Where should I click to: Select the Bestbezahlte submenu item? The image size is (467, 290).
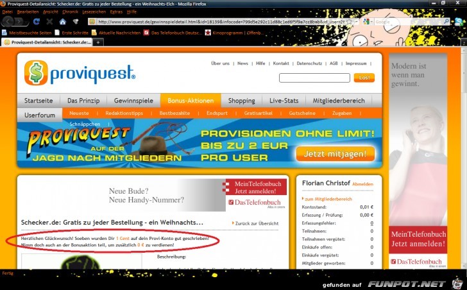coord(174,113)
